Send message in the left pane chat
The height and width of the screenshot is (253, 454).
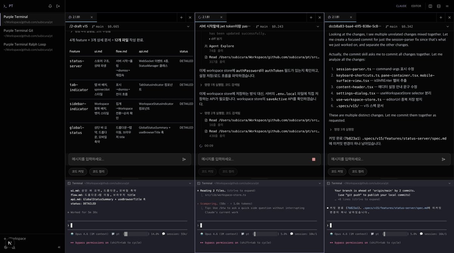184,159
